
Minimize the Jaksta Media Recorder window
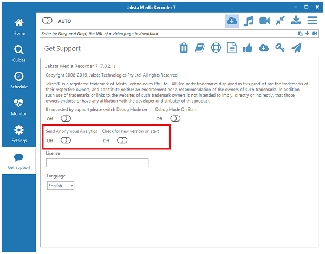tap(295, 7)
